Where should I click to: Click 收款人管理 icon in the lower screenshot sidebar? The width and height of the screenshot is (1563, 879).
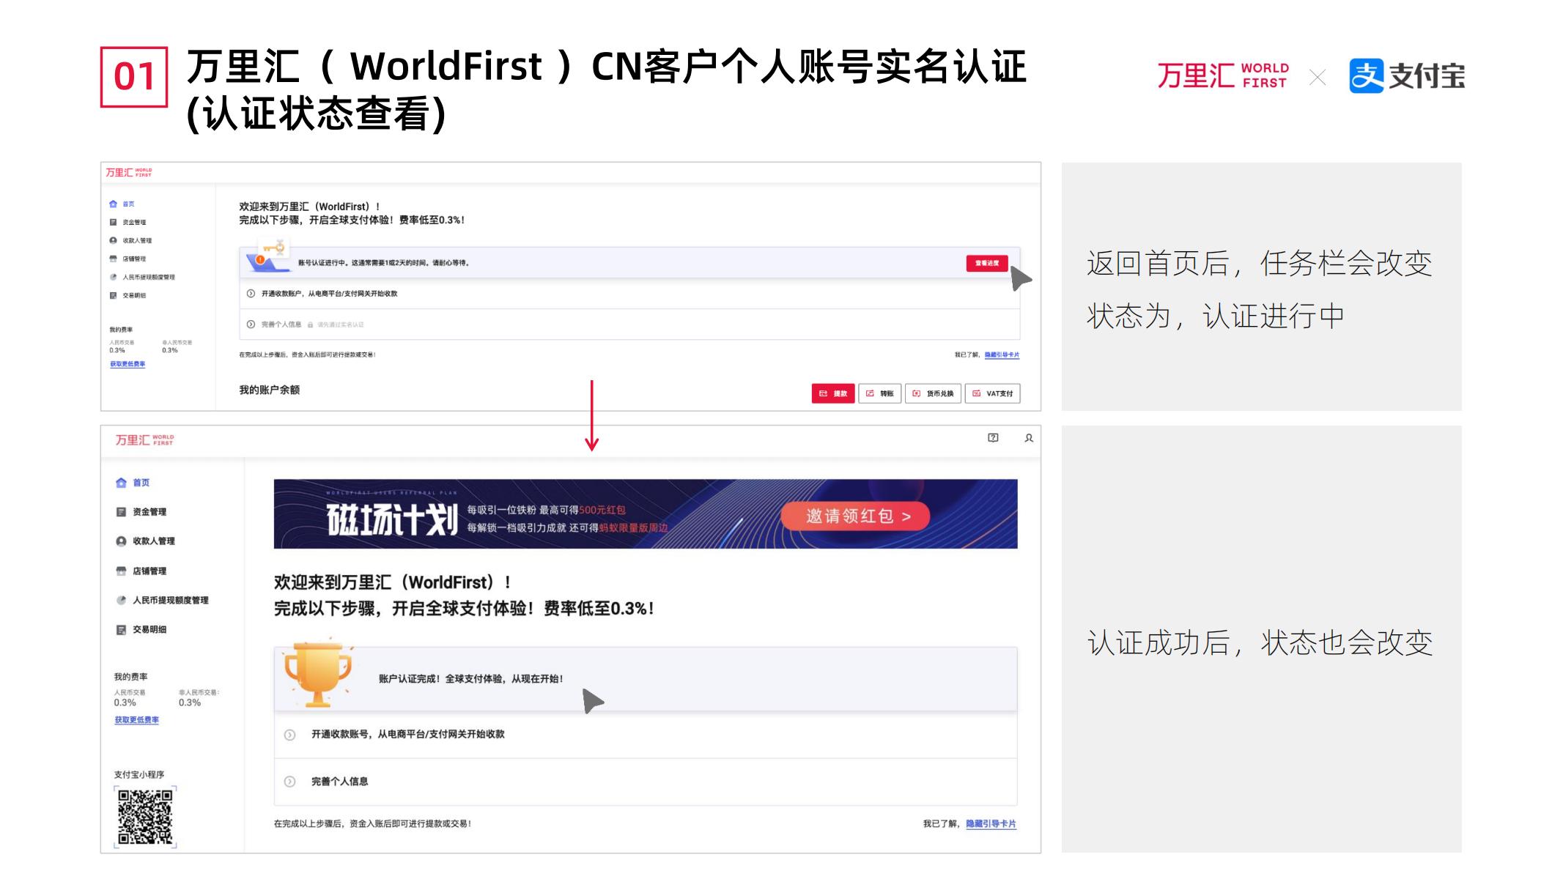click(121, 541)
